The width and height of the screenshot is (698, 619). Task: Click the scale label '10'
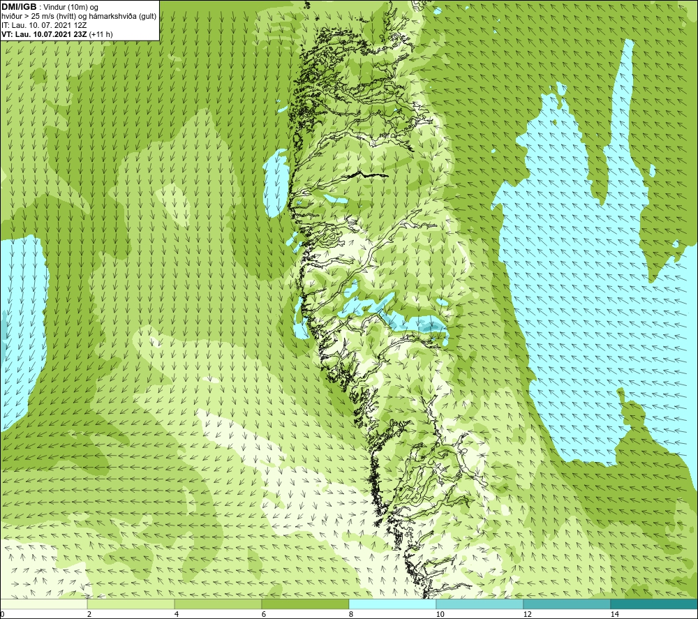click(440, 615)
